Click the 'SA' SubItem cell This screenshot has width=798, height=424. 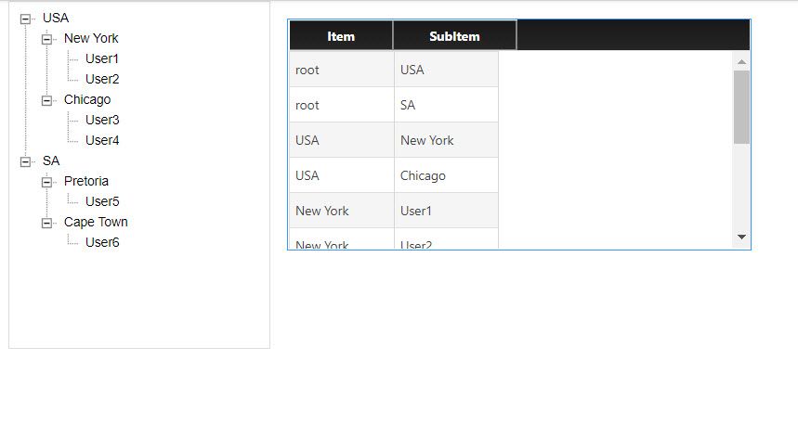[446, 105]
